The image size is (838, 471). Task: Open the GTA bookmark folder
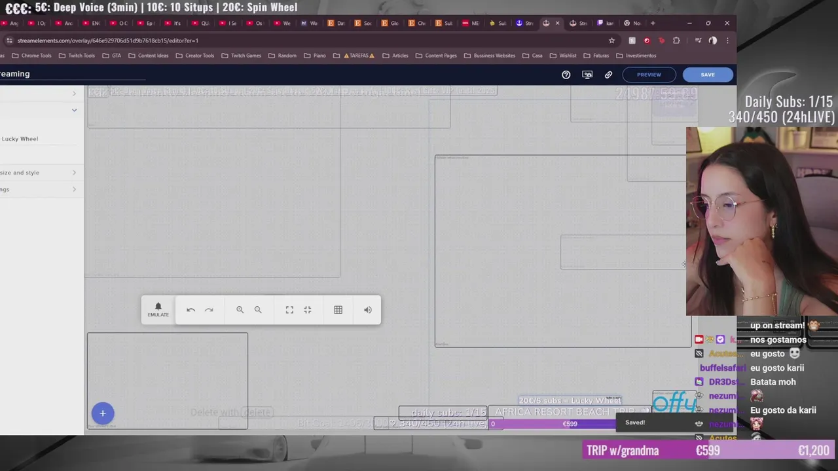(x=111, y=56)
